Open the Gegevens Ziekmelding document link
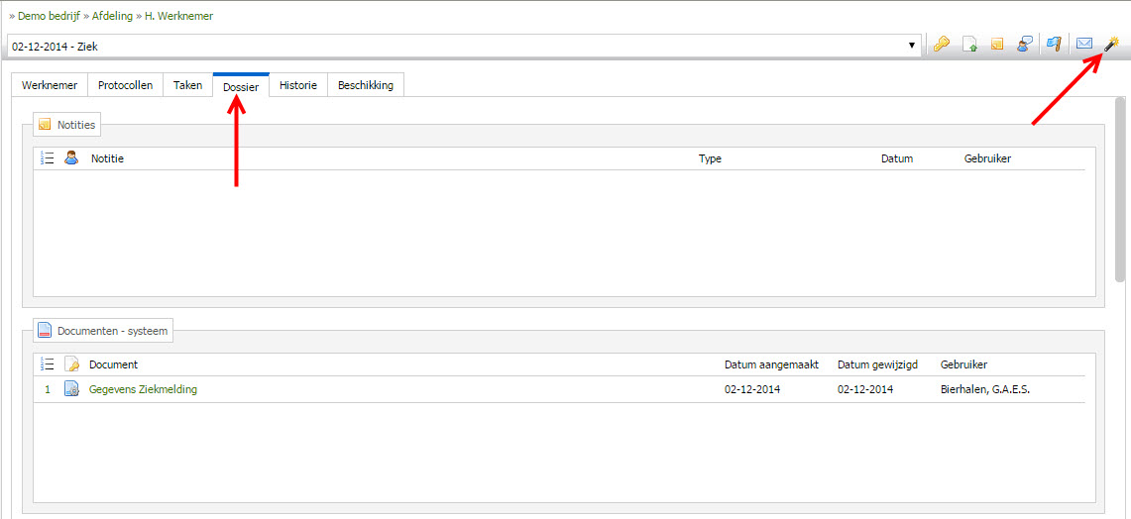 click(x=143, y=389)
